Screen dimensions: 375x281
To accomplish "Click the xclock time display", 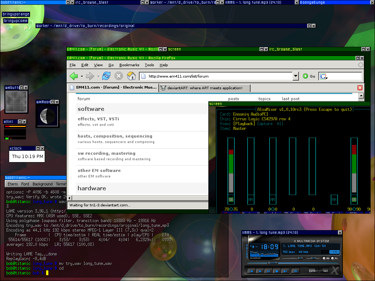I will pyautogui.click(x=27, y=157).
